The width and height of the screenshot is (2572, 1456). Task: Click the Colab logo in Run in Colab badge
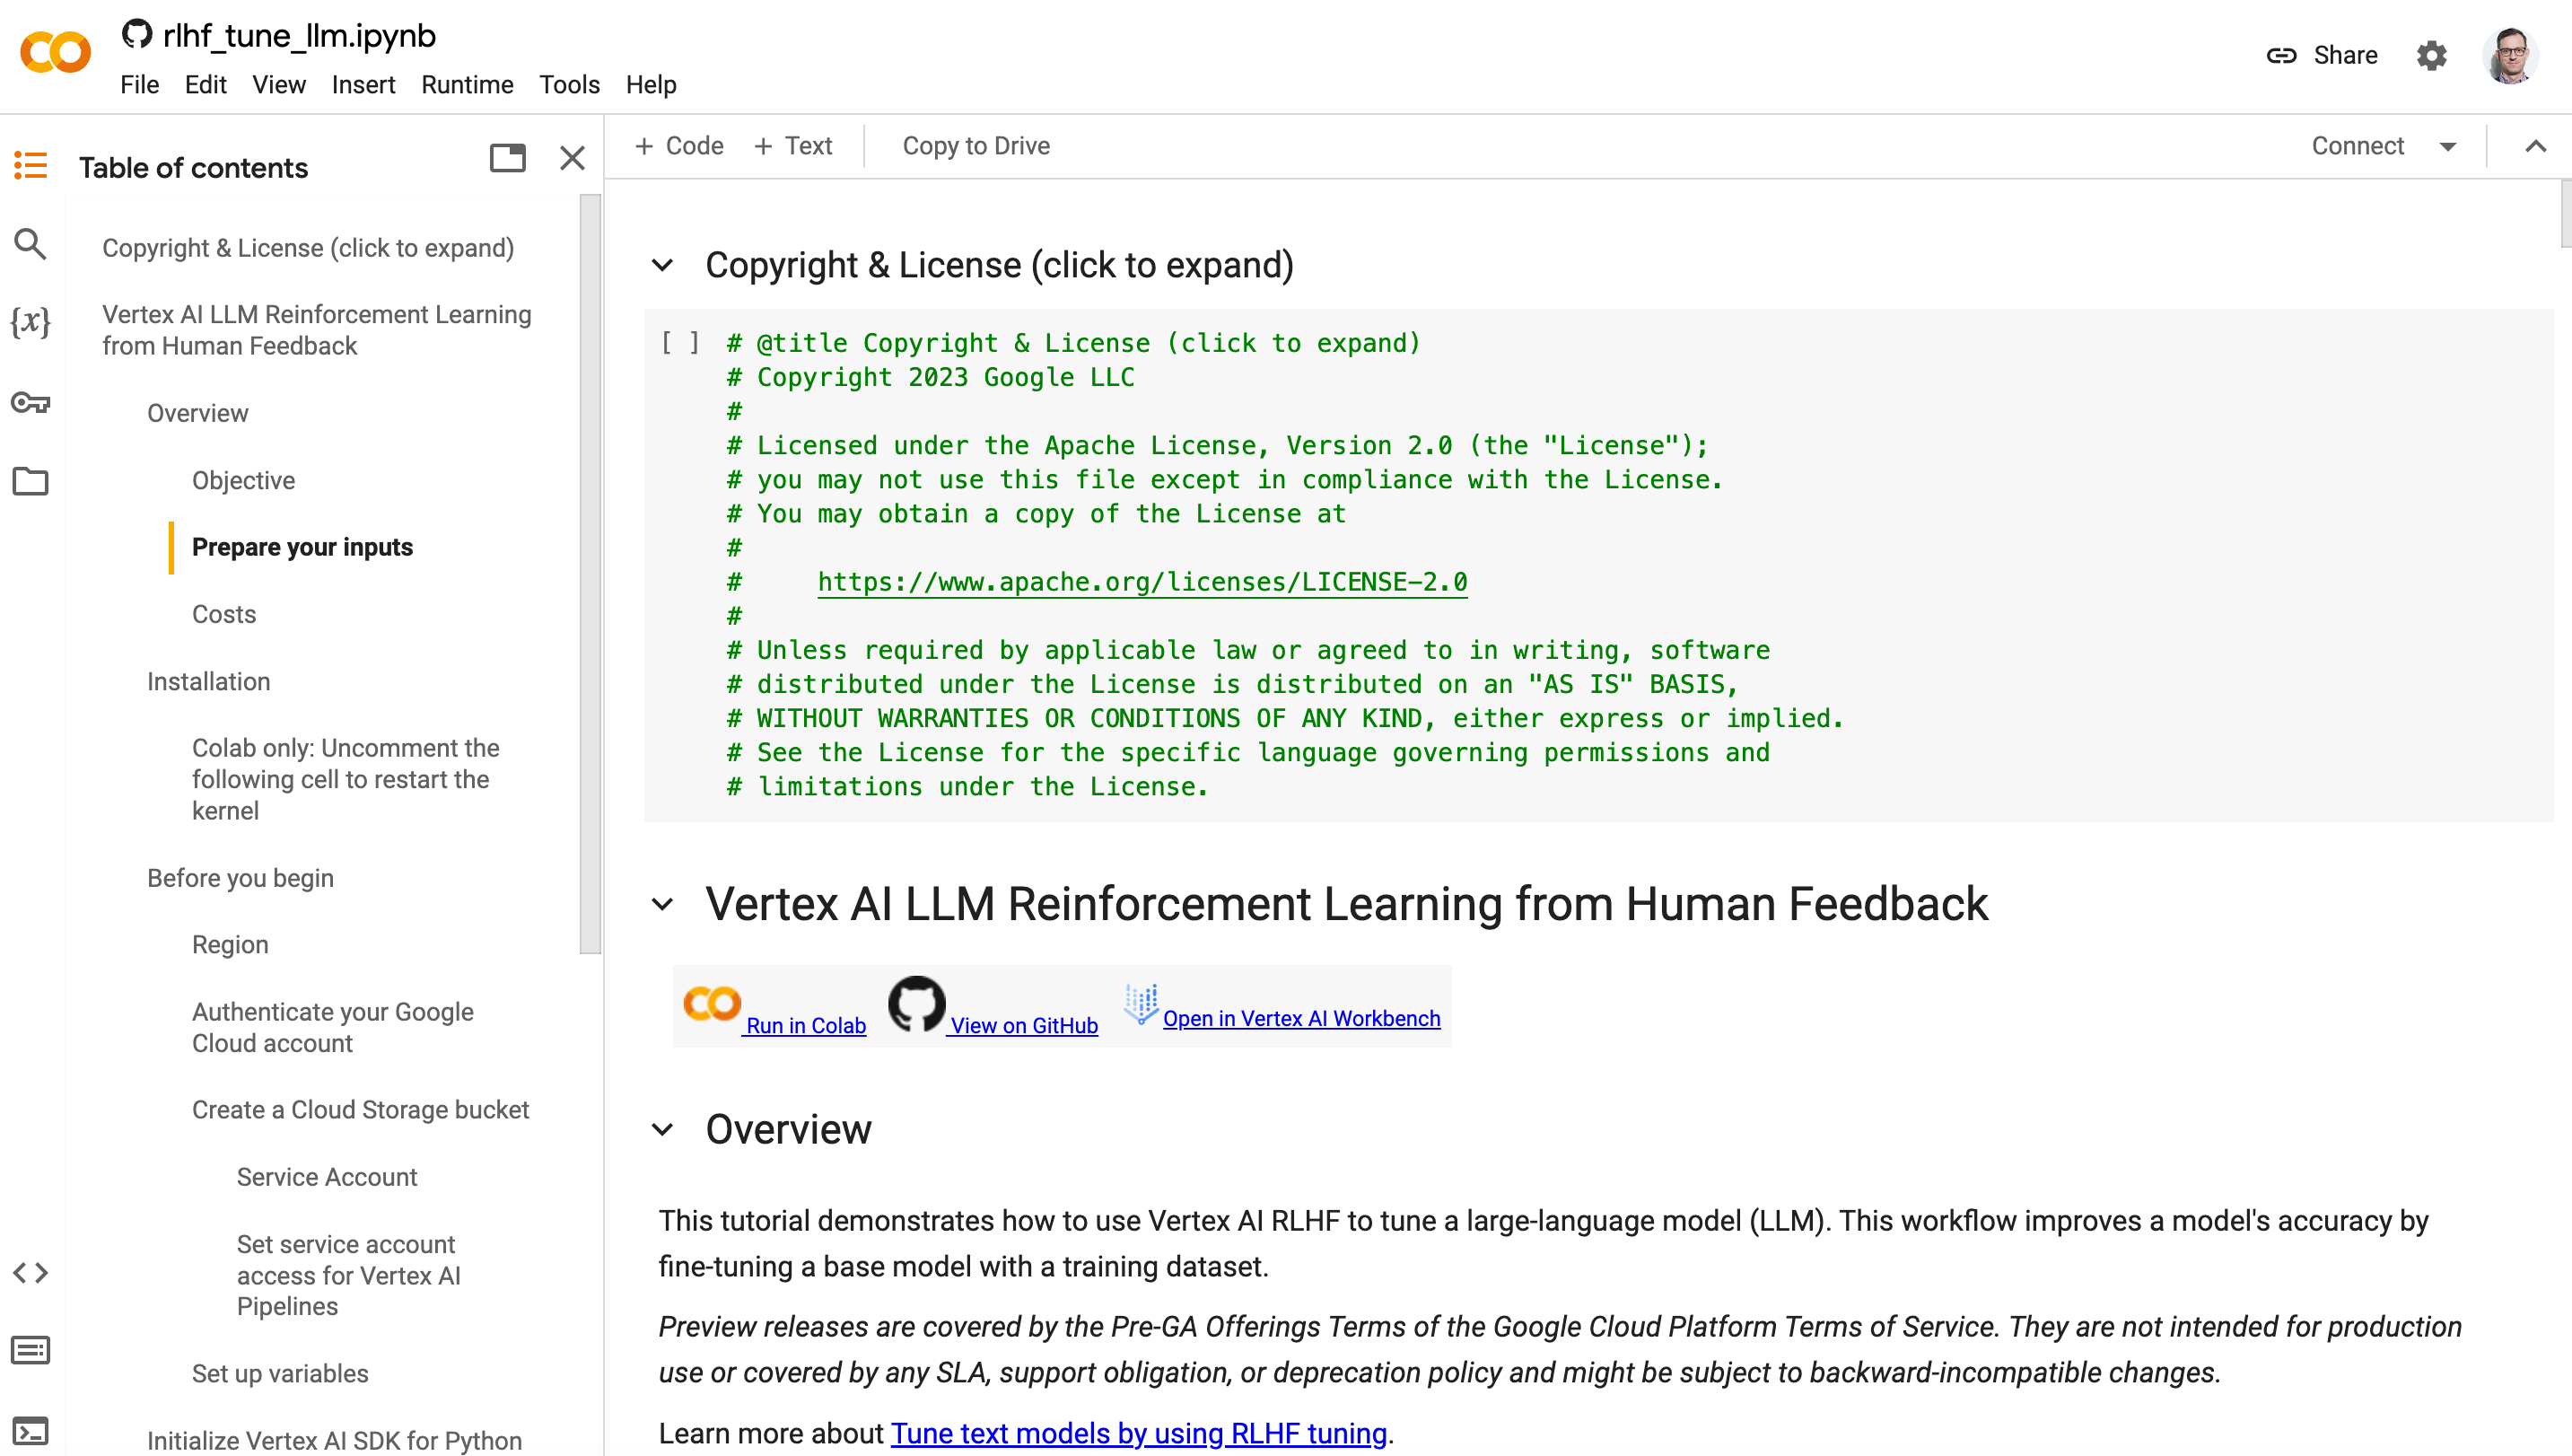pyautogui.click(x=712, y=1003)
